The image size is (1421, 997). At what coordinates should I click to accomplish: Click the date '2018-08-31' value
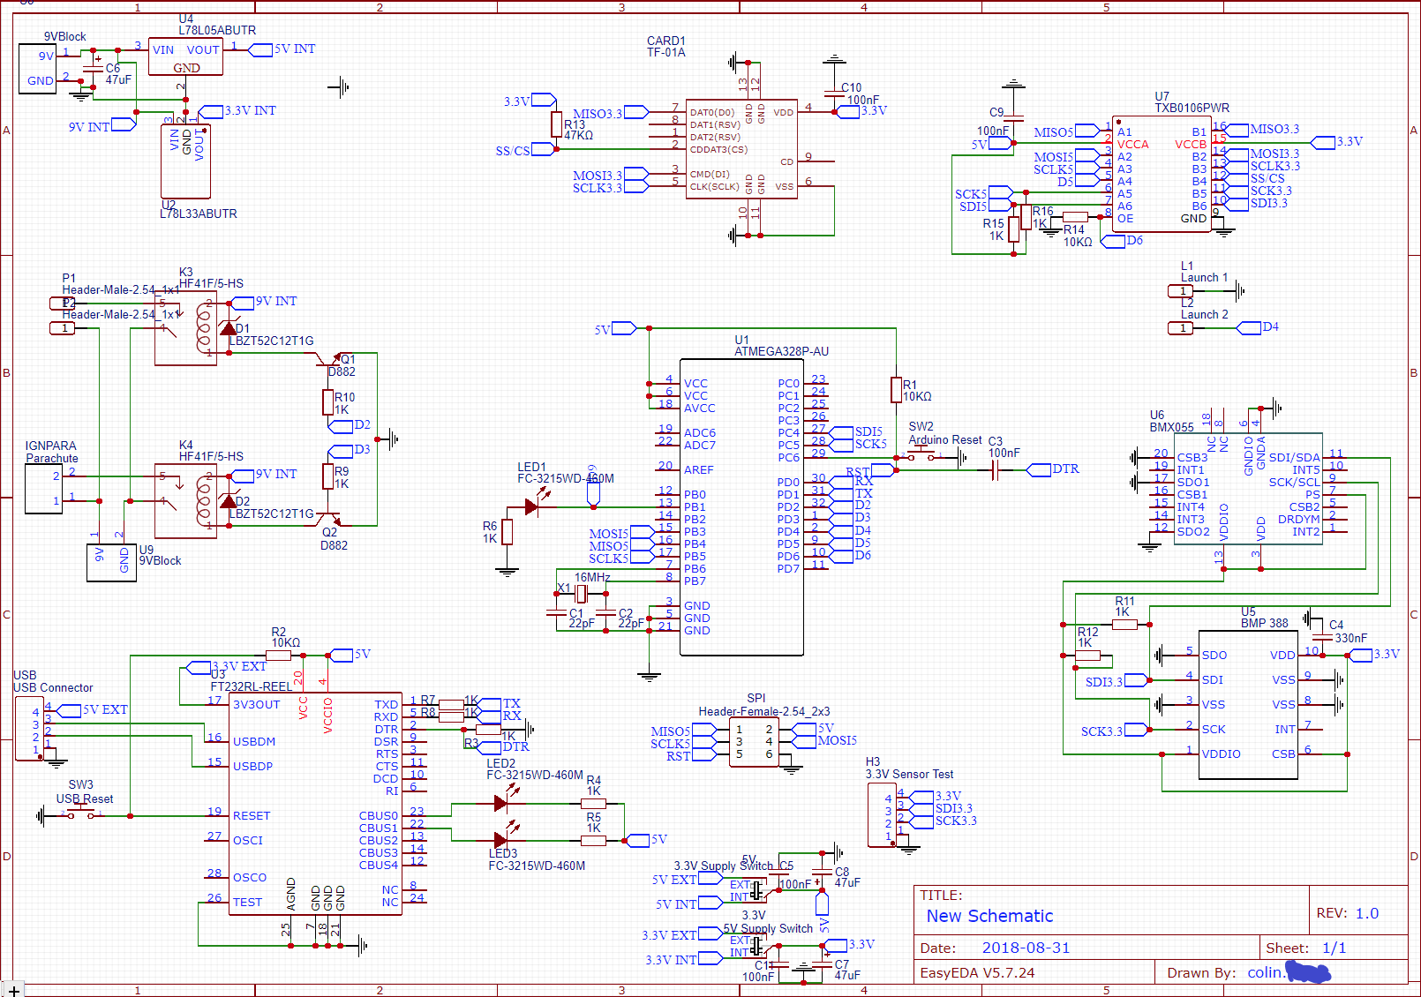point(1026,948)
